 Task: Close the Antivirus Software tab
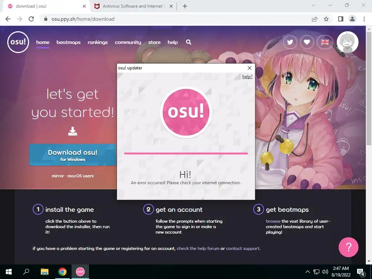tap(171, 6)
